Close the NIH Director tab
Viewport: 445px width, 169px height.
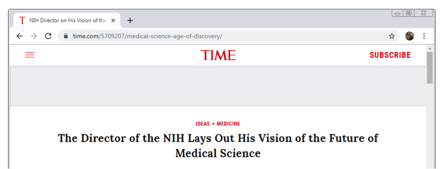click(113, 20)
